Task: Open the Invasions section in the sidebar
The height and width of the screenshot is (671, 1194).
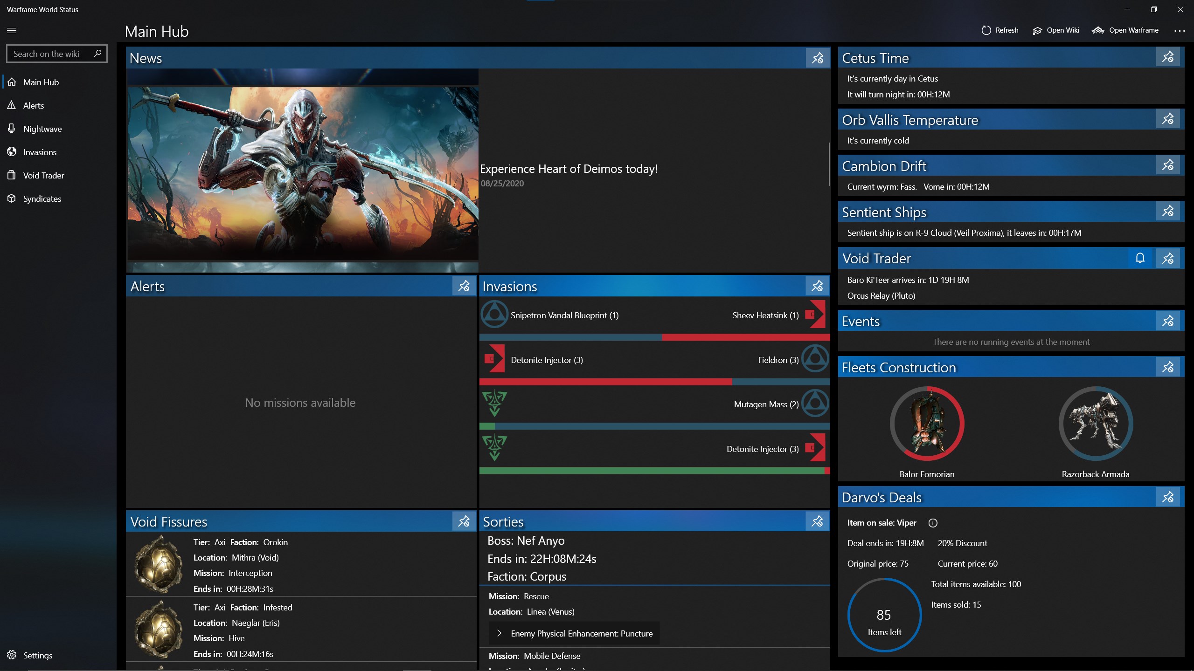Action: 40,152
